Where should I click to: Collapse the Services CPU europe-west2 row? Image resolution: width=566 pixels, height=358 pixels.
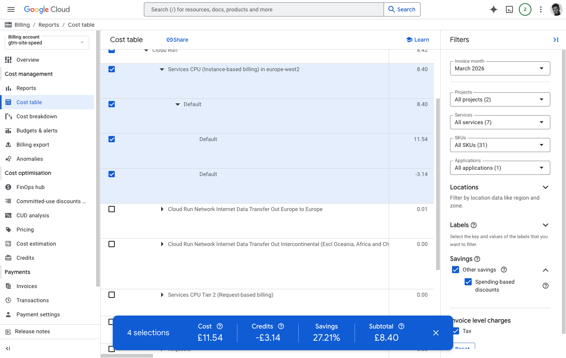pyautogui.click(x=162, y=69)
